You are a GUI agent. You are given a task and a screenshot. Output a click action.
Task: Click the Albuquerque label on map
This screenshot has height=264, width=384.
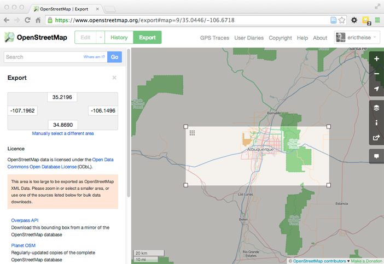coord(260,149)
